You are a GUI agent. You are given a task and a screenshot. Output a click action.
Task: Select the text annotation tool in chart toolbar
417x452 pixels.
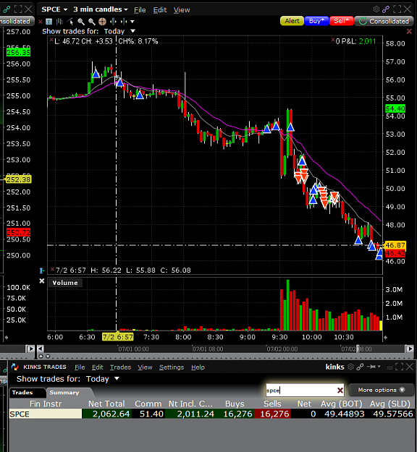(49, 21)
